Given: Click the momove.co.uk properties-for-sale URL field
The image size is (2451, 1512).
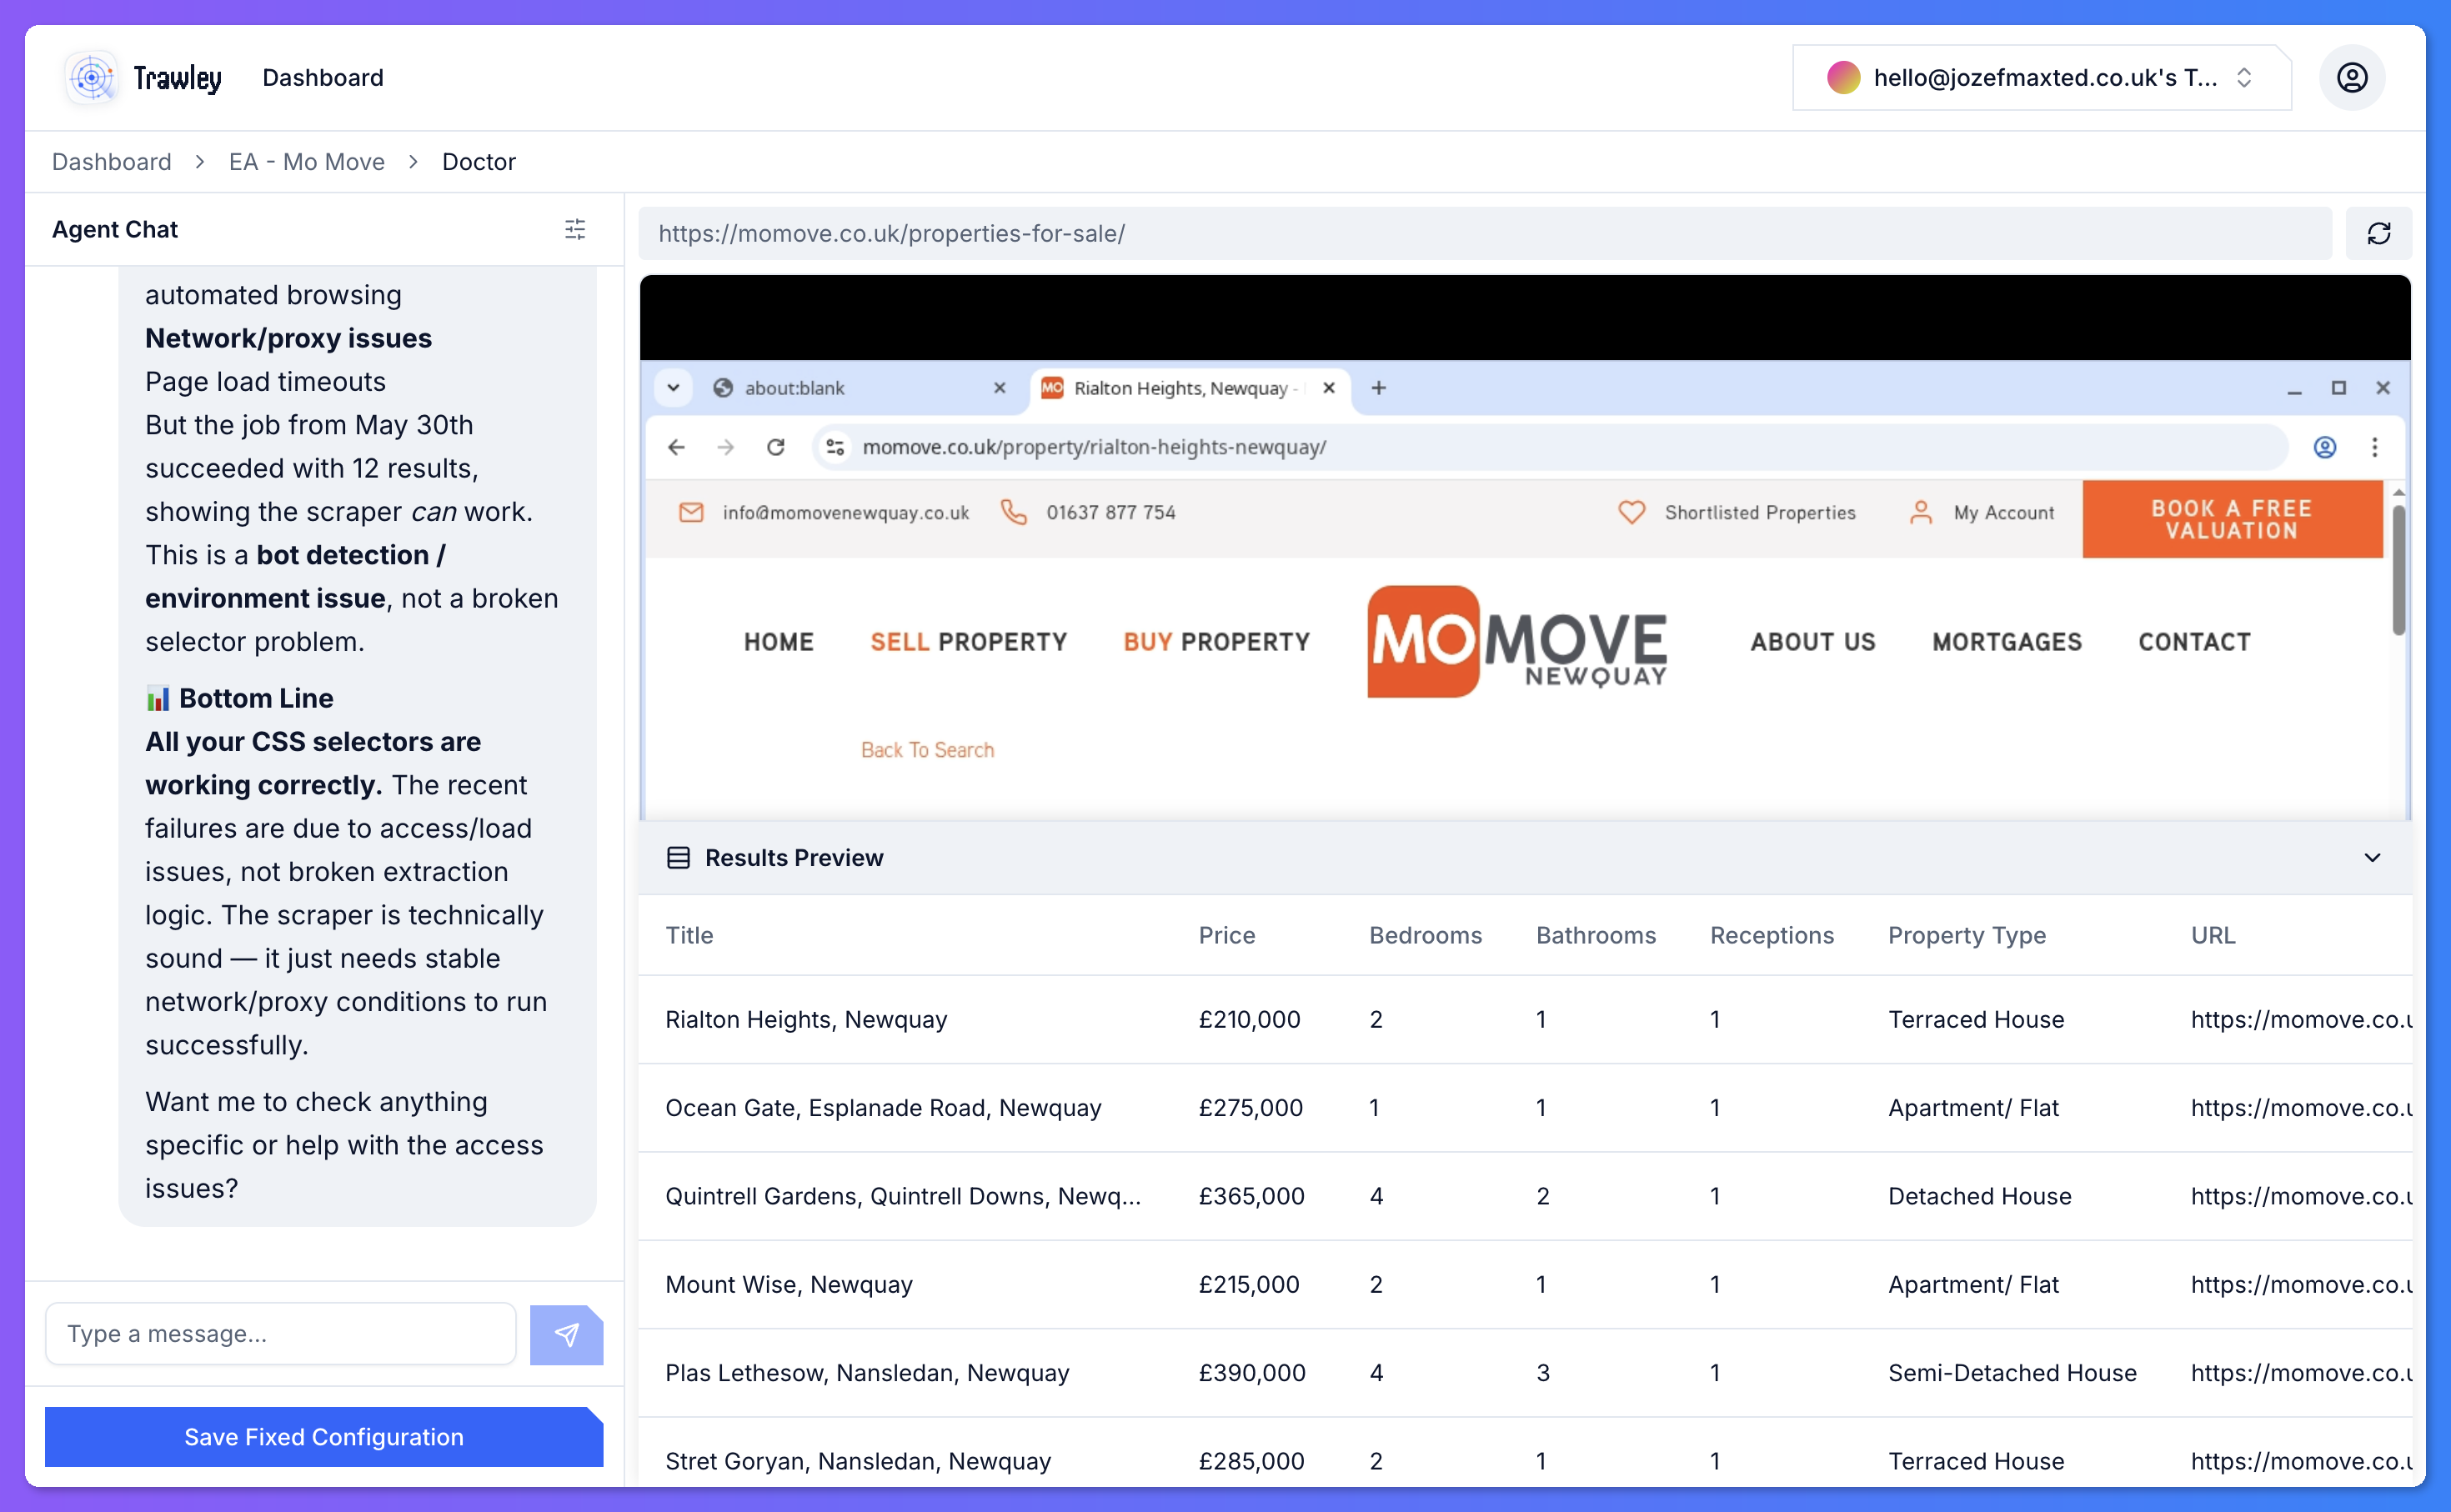Looking at the screenshot, I should 1485,233.
